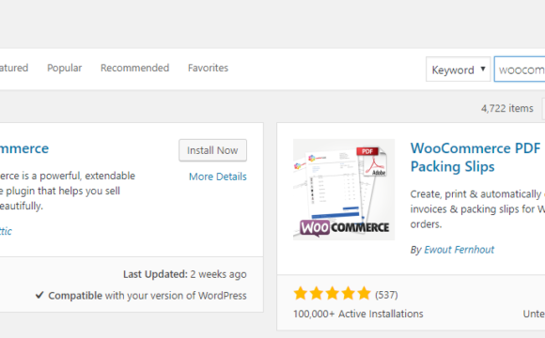Focus the plugin search input field
This screenshot has width=545, height=338.
[520, 69]
